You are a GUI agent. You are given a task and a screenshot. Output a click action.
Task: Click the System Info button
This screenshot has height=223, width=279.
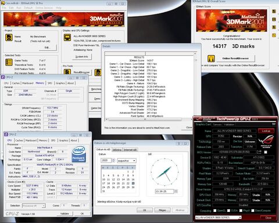tap(81, 57)
